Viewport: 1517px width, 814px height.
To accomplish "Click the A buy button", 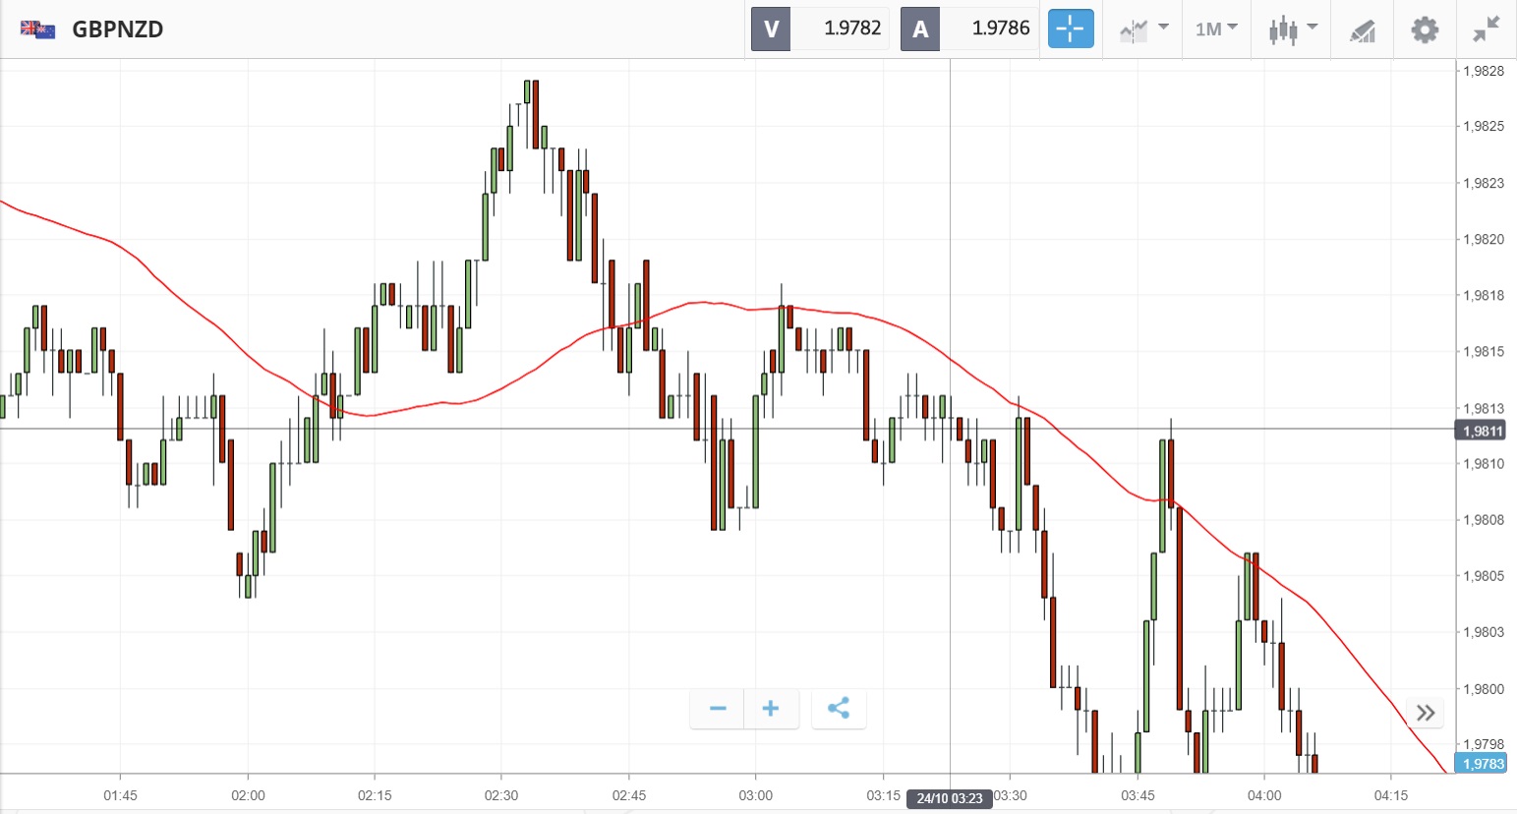I will [920, 29].
